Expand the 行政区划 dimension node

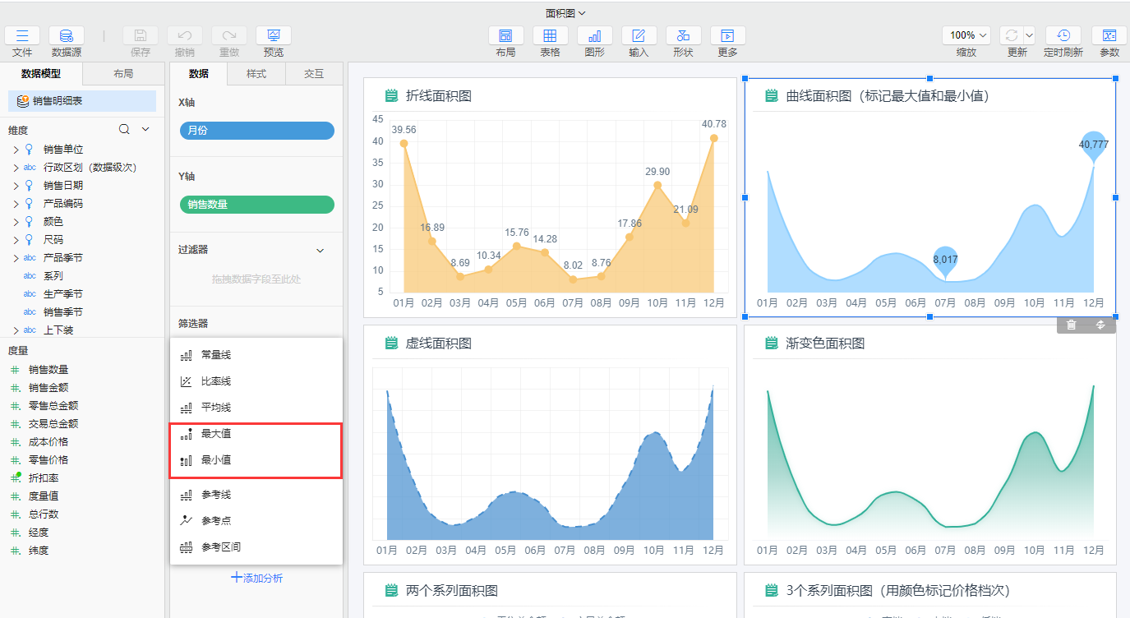16,168
